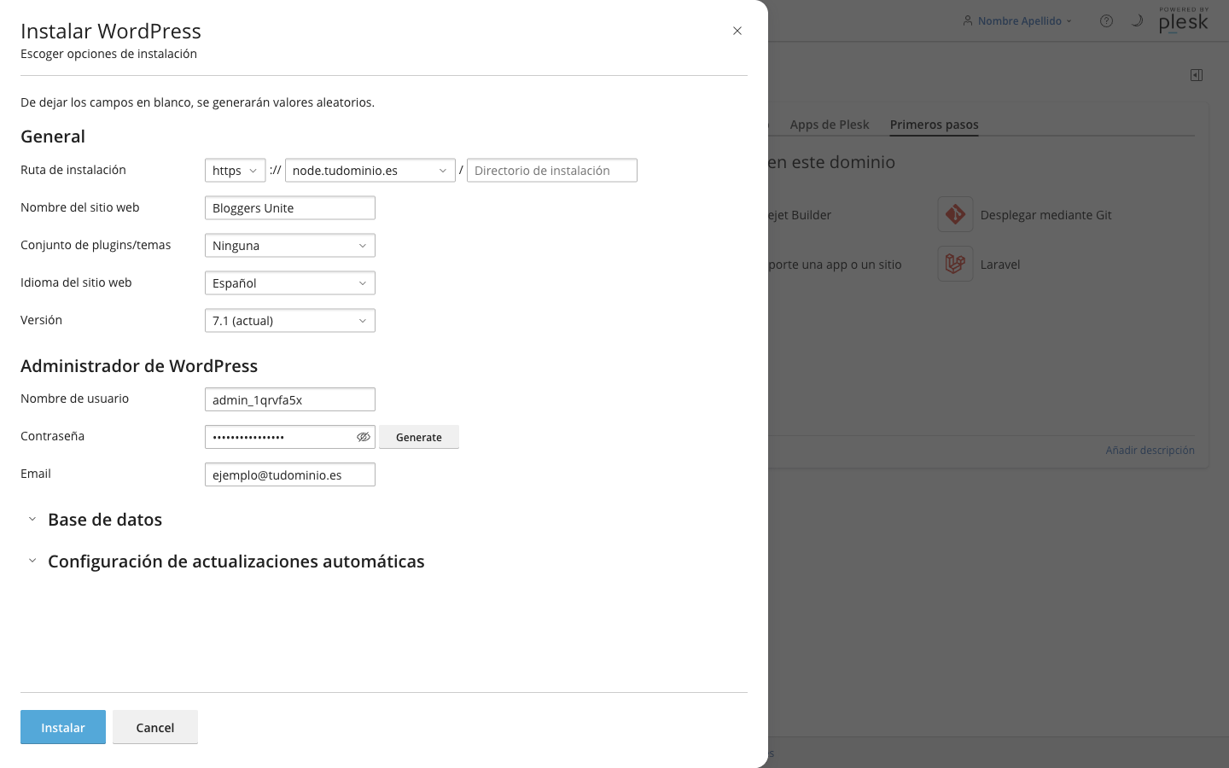Viewport: 1229px width, 768px height.
Task: Click the Ruta de instalación label
Action: pos(73,170)
